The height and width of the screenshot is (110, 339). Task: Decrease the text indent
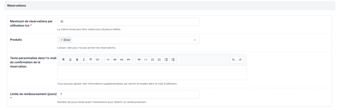pos(173,60)
